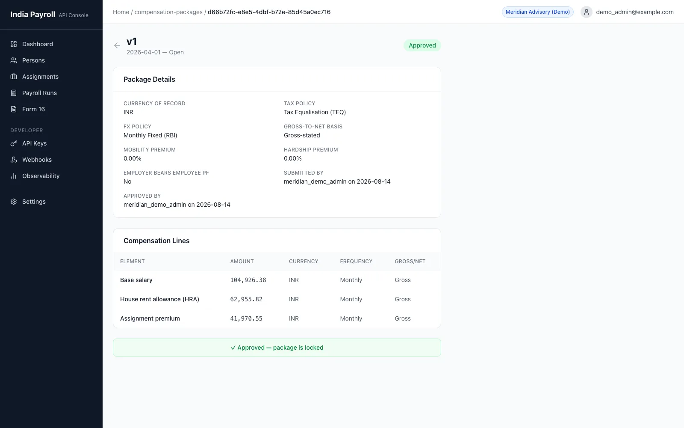Click Employer Bears Employee PF 'No' value
This screenshot has width=684, height=428.
[127, 181]
